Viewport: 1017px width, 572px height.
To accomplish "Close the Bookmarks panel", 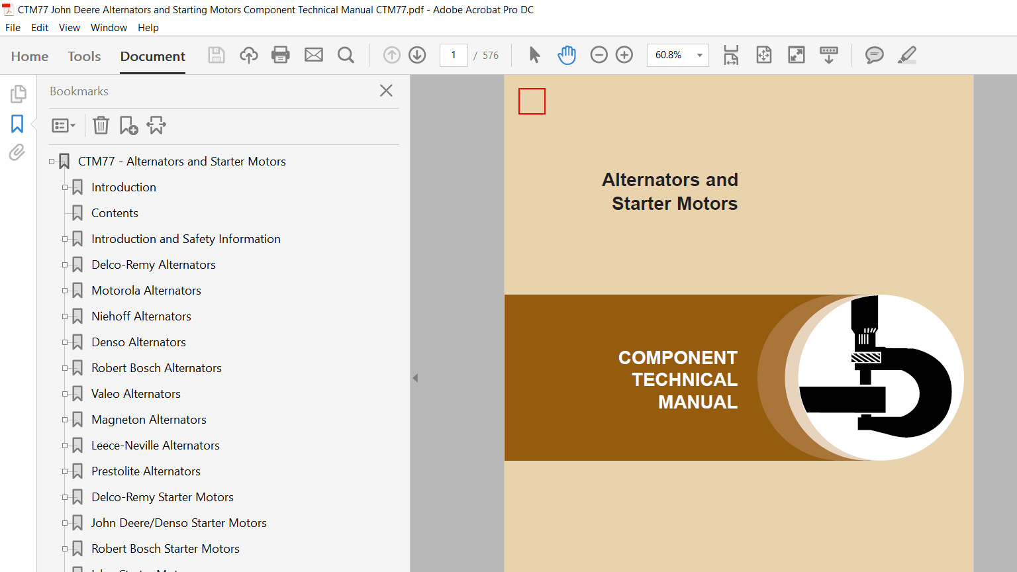I will click(x=387, y=91).
